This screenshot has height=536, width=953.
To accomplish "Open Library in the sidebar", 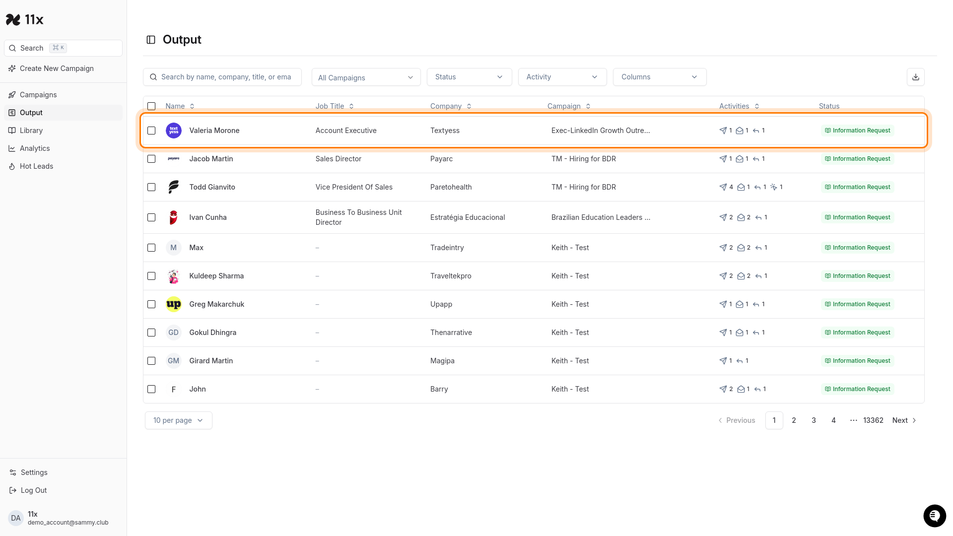I will click(x=63, y=131).
